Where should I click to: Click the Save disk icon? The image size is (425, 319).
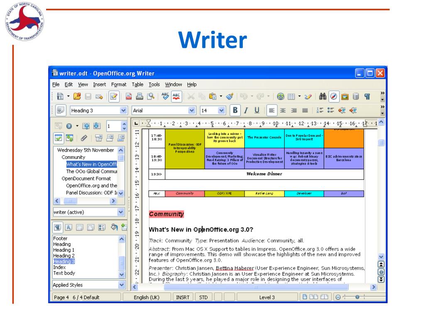point(88,96)
